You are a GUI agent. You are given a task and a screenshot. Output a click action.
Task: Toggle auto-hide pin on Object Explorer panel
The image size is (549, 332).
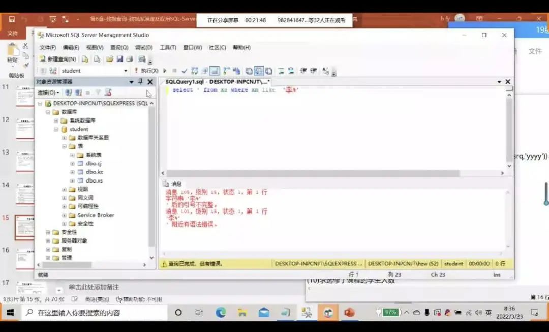[x=141, y=82]
